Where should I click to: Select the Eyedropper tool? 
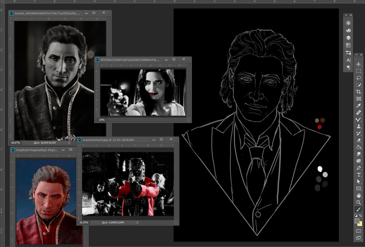click(358, 106)
